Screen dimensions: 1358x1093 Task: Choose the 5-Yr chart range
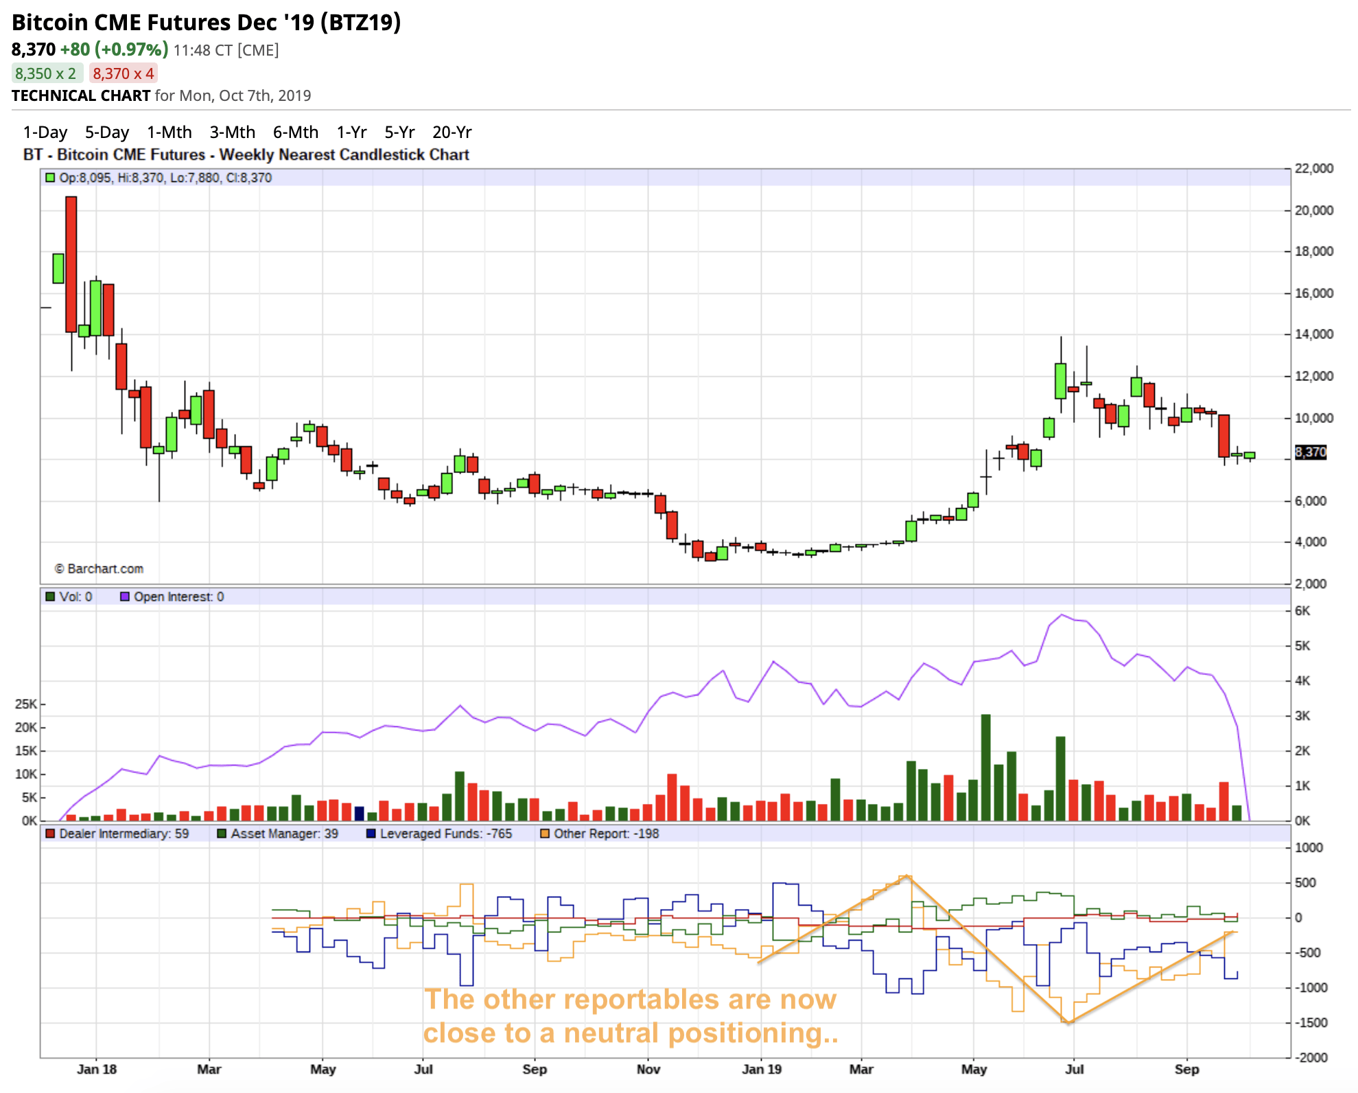click(x=399, y=132)
